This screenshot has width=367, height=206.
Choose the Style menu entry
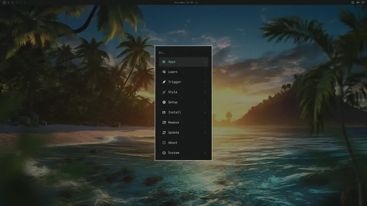click(183, 92)
